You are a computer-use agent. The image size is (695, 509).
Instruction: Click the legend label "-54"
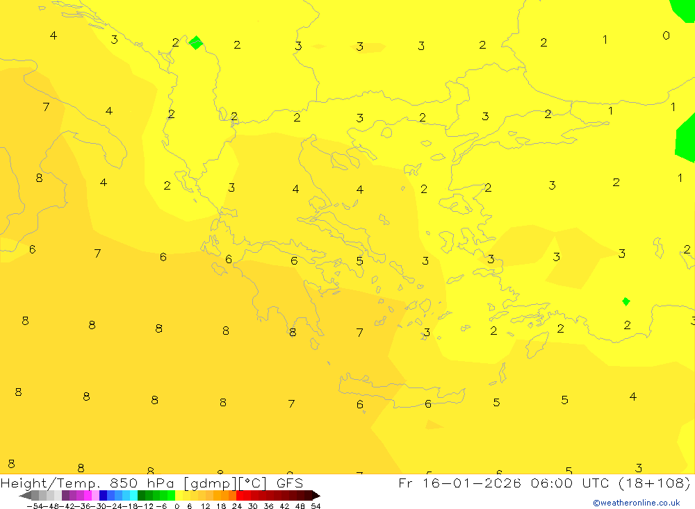tap(35, 506)
